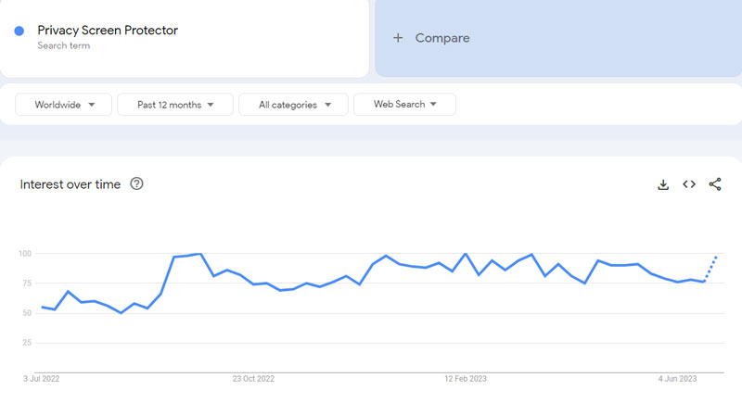This screenshot has width=742, height=403.
Task: Expand the Worldwide region dropdown
Action: [x=63, y=105]
